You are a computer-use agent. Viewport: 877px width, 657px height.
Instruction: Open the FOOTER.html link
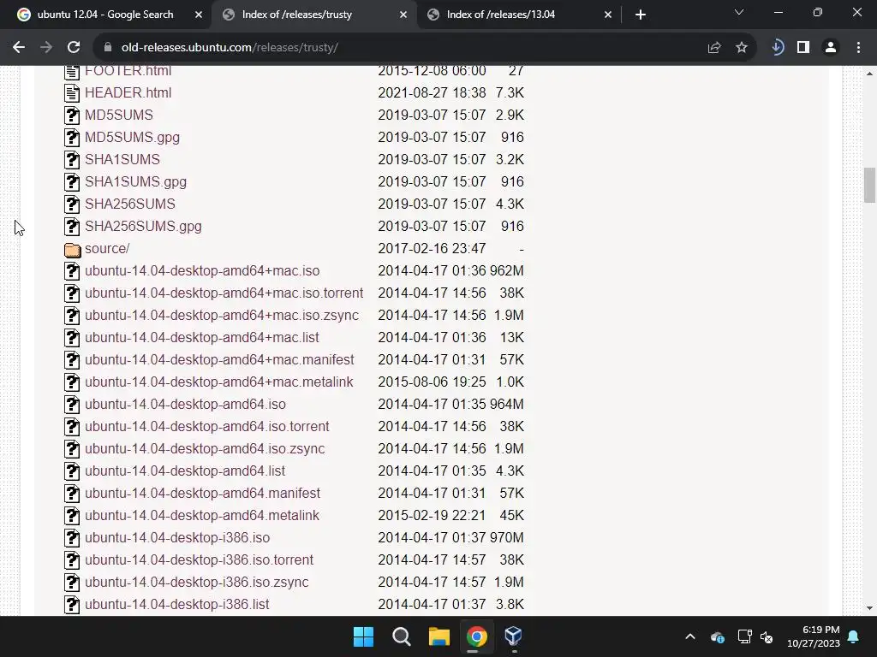pos(128,71)
